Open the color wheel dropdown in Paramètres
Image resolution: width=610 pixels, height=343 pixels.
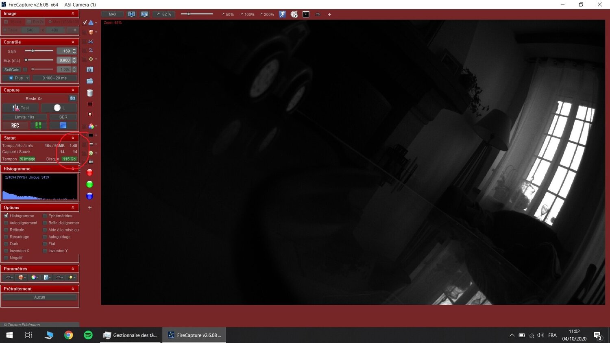35,277
